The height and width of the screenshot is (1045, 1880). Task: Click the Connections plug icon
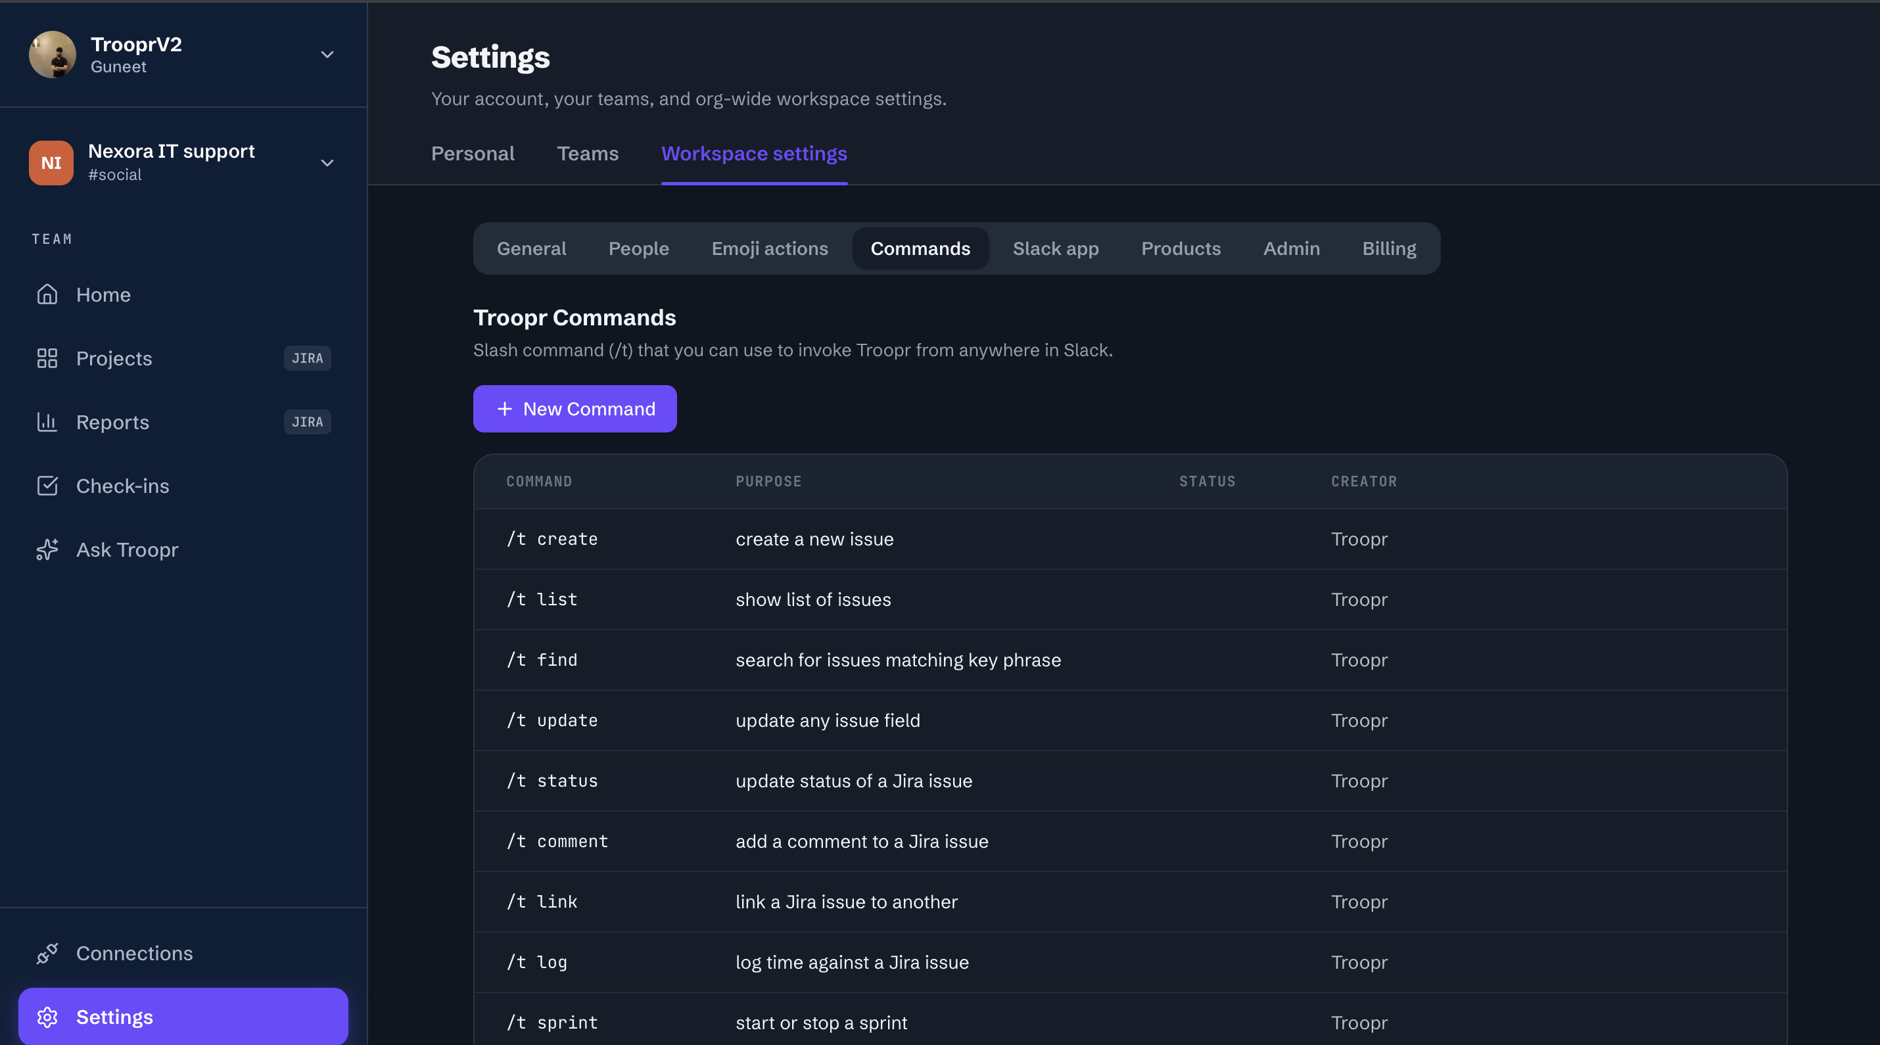(x=47, y=953)
